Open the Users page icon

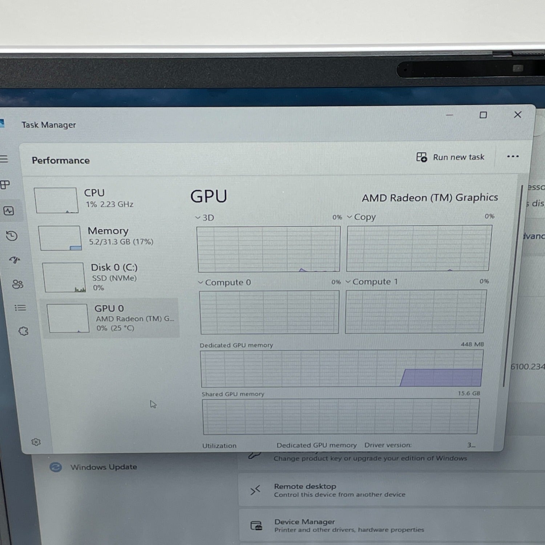17,284
